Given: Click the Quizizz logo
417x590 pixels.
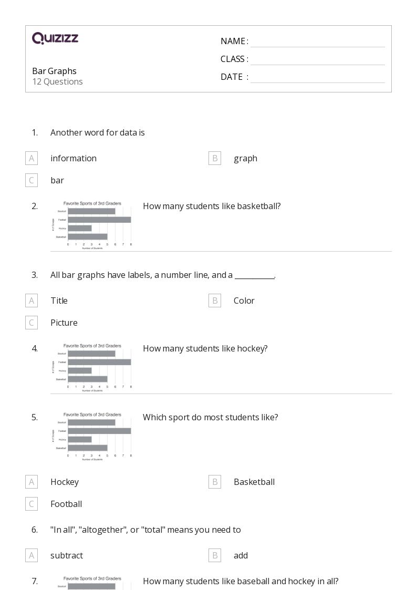Looking at the screenshot, I should tap(55, 38).
